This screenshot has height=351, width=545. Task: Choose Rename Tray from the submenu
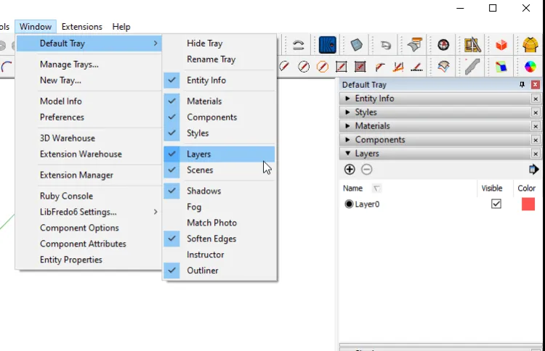coord(219,59)
